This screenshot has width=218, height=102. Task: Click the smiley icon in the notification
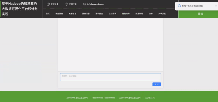179,6
